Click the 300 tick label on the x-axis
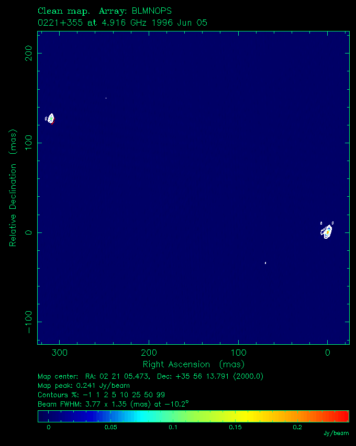This screenshot has height=446, width=356. 60,352
